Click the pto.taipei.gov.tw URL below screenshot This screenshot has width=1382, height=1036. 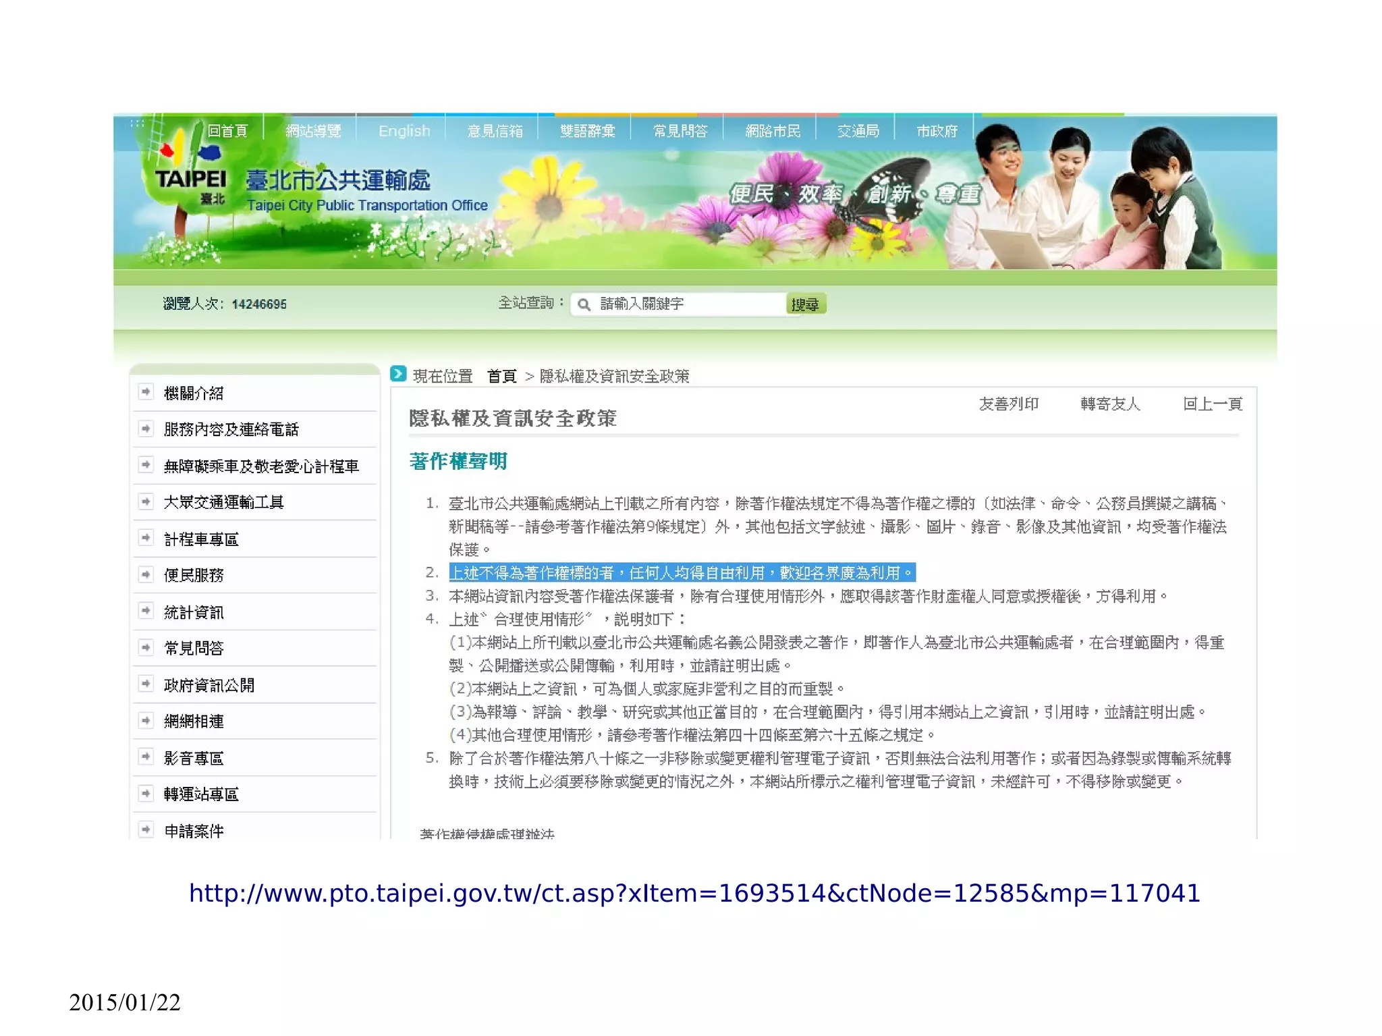point(694,894)
